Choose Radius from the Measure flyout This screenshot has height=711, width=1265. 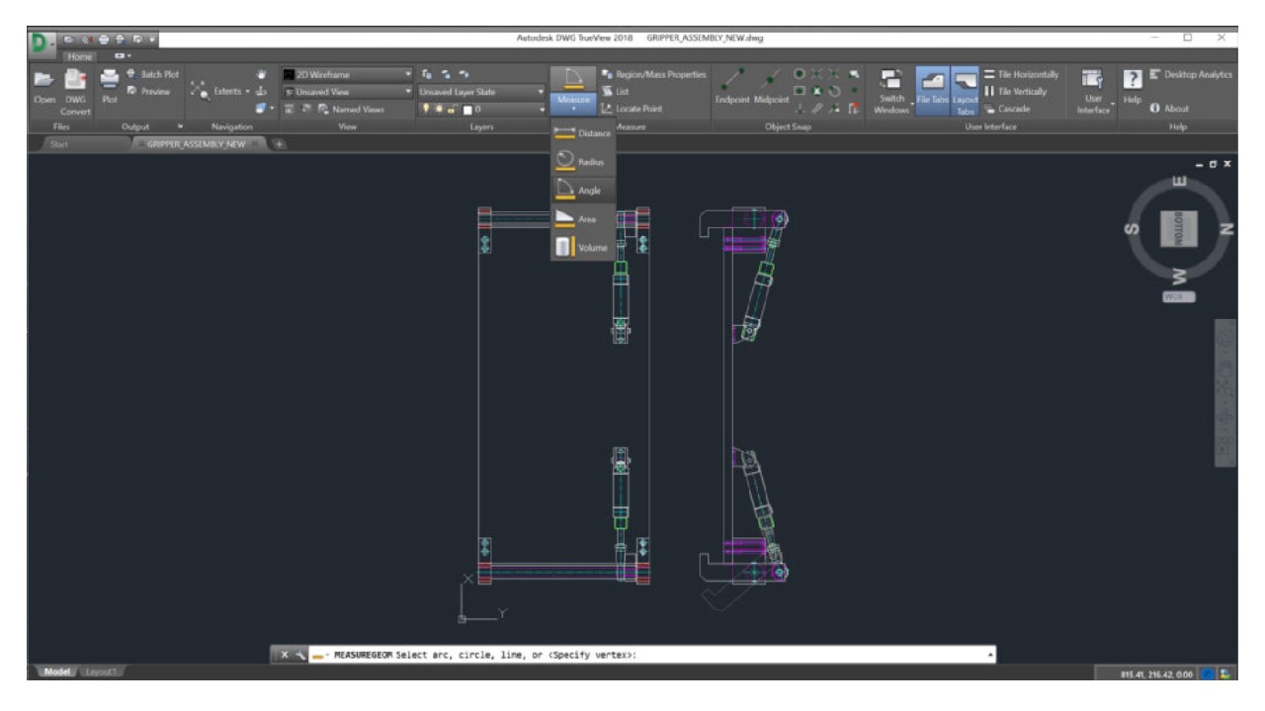tap(584, 161)
